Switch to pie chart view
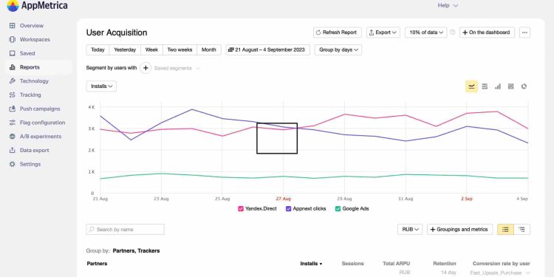The width and height of the screenshot is (554, 277). (x=524, y=86)
